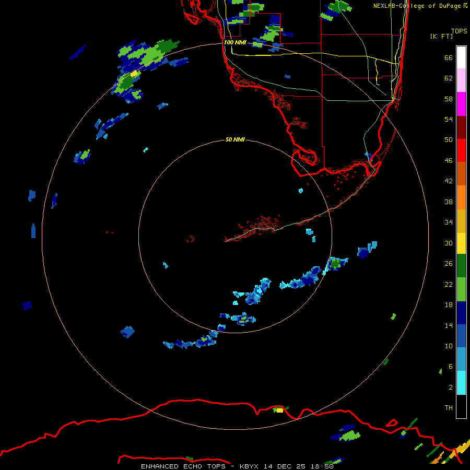Click the black threshold swatch at legend bottom
Image resolution: width=470 pixels, height=470 pixels.
point(461,406)
